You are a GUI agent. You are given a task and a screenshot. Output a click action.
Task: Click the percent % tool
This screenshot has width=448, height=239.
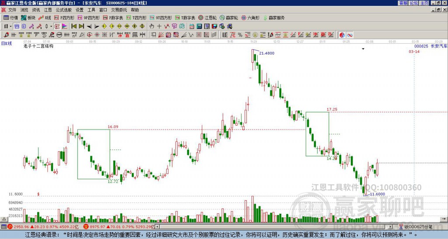(240, 35)
